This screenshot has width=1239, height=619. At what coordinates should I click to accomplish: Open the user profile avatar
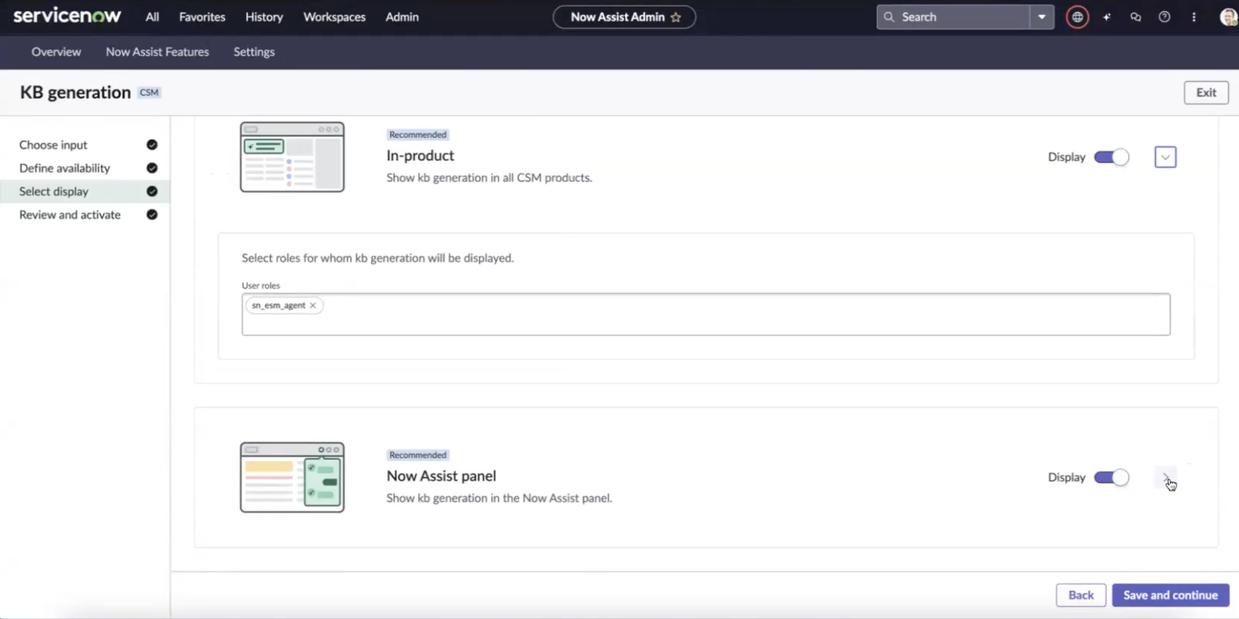(1229, 17)
